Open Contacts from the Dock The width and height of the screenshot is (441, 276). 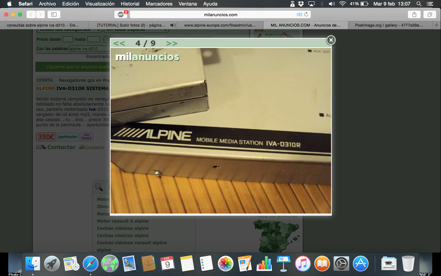[148, 264]
